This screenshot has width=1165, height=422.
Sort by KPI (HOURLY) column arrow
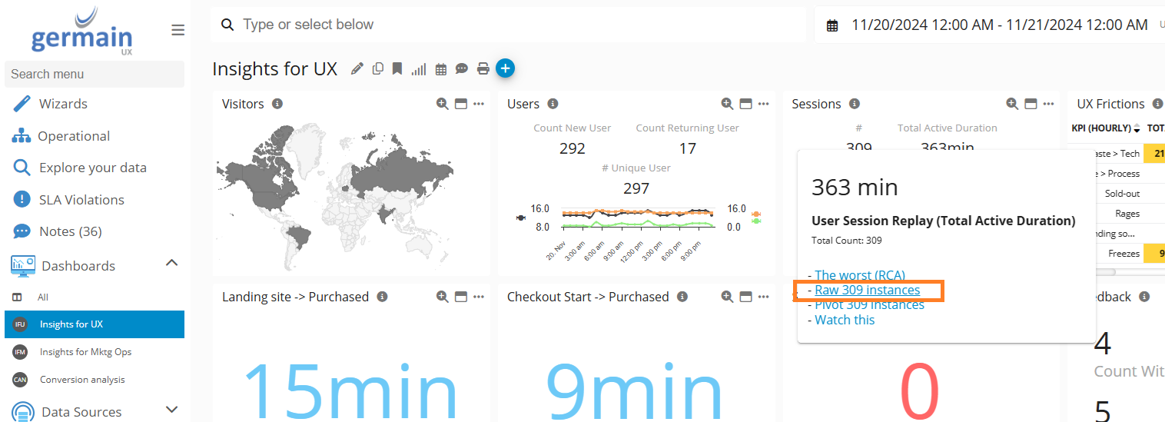click(x=1137, y=128)
